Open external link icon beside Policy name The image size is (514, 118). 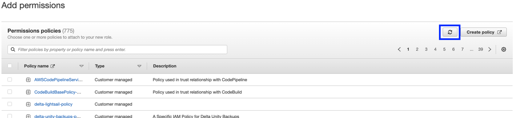(x=53, y=66)
